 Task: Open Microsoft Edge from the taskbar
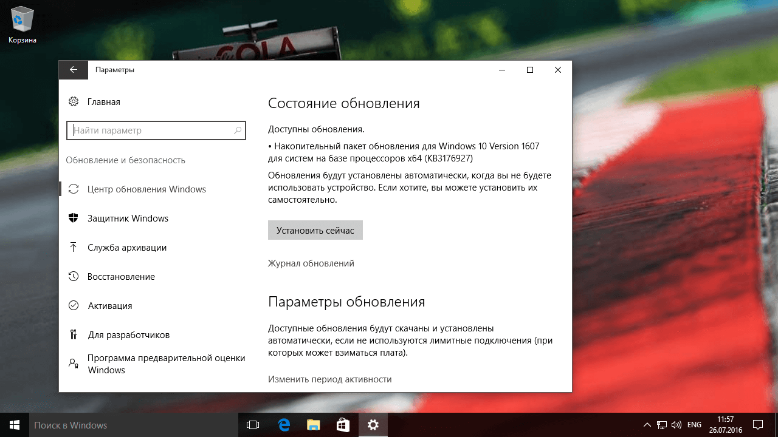pos(283,425)
